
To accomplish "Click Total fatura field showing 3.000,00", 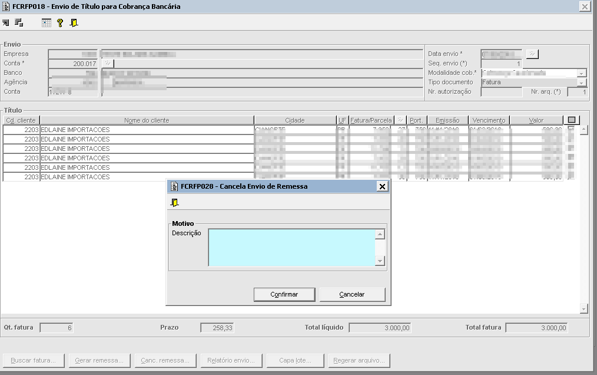I will 536,328.
